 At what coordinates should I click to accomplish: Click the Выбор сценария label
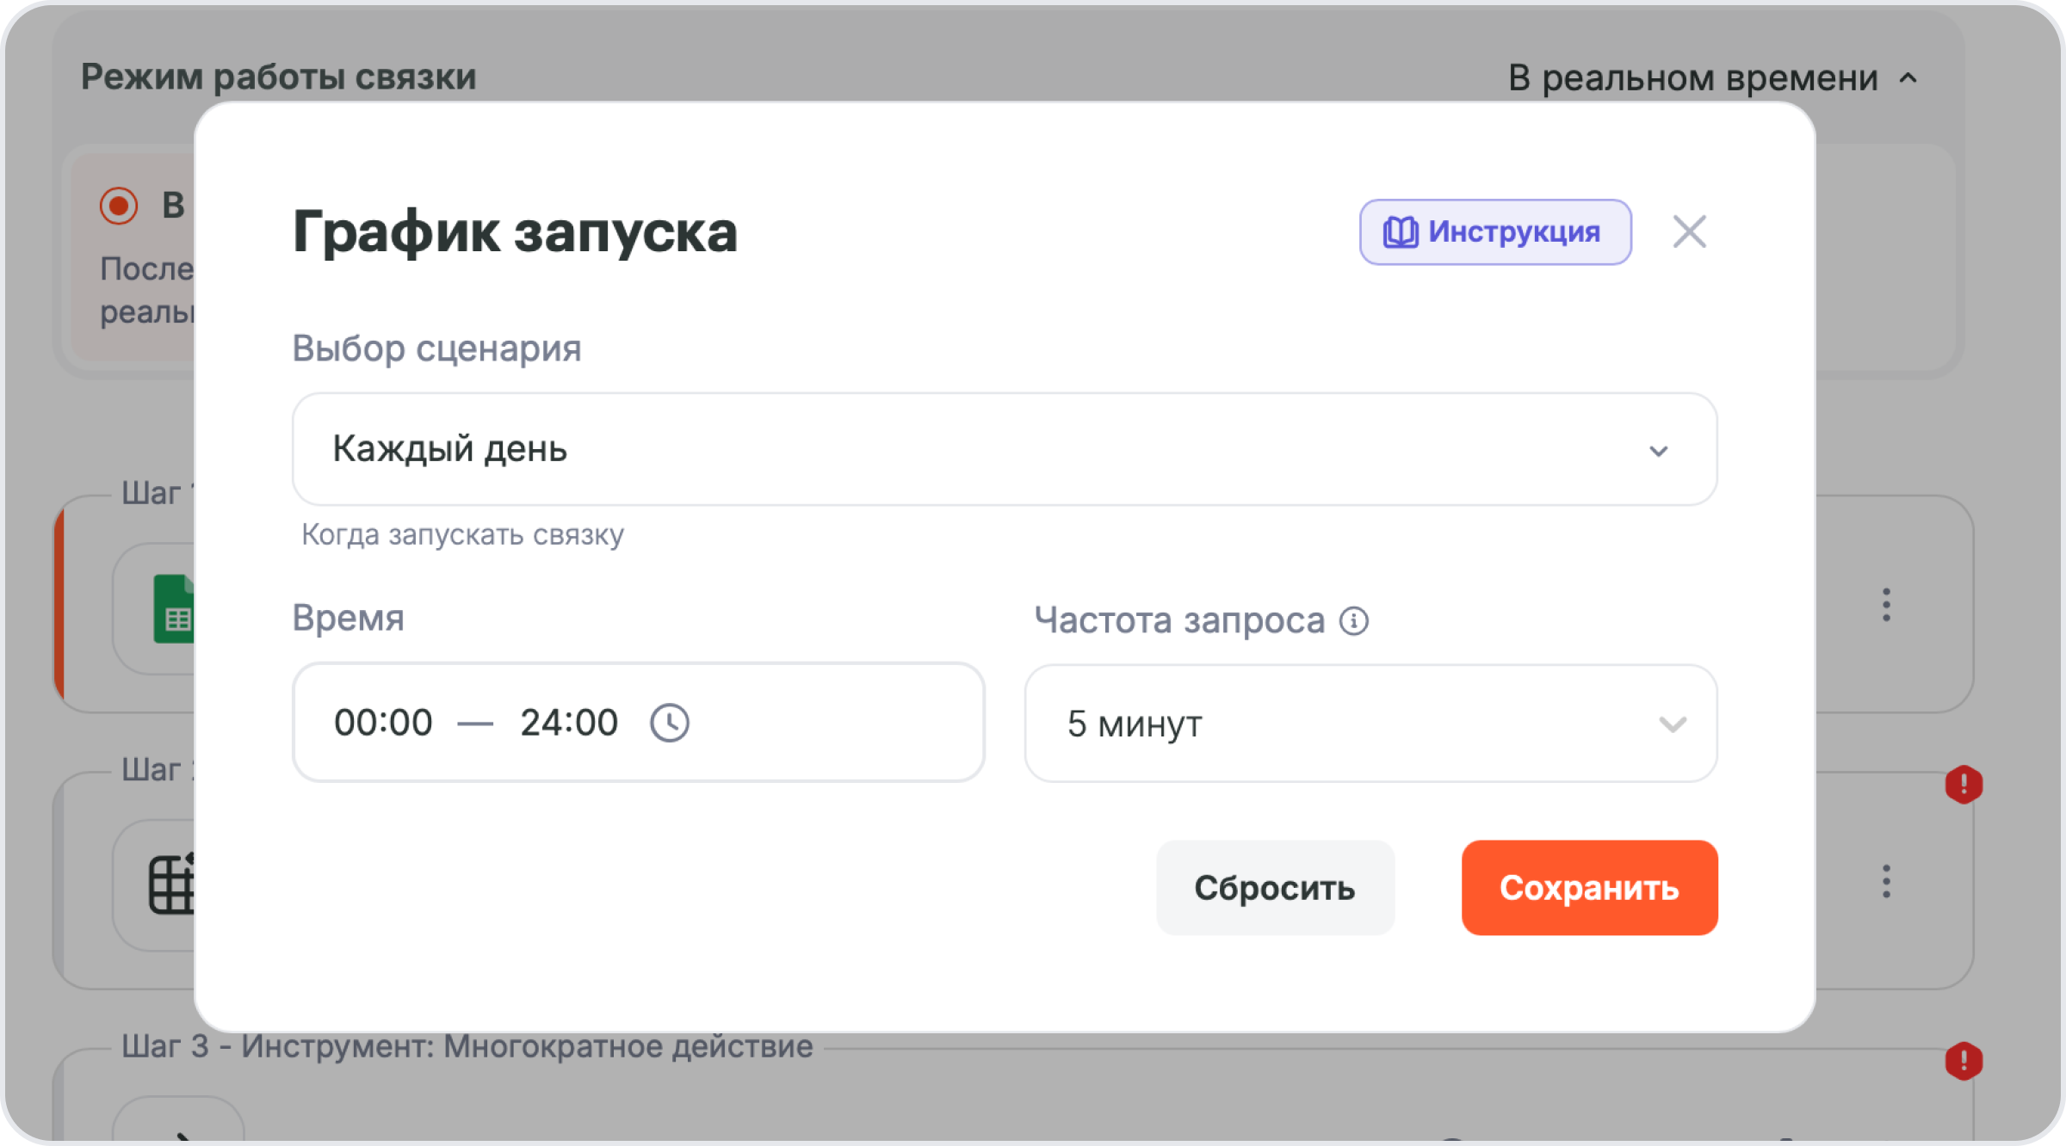pyautogui.click(x=436, y=348)
